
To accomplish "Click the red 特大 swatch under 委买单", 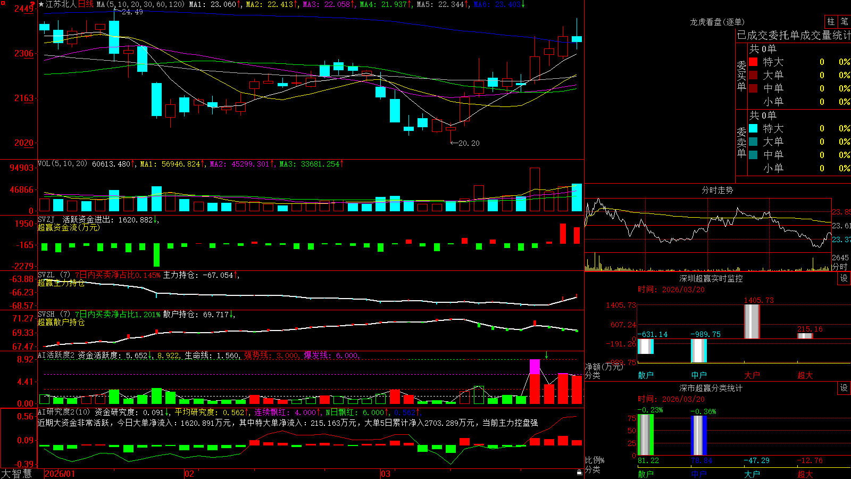I will click(x=753, y=62).
